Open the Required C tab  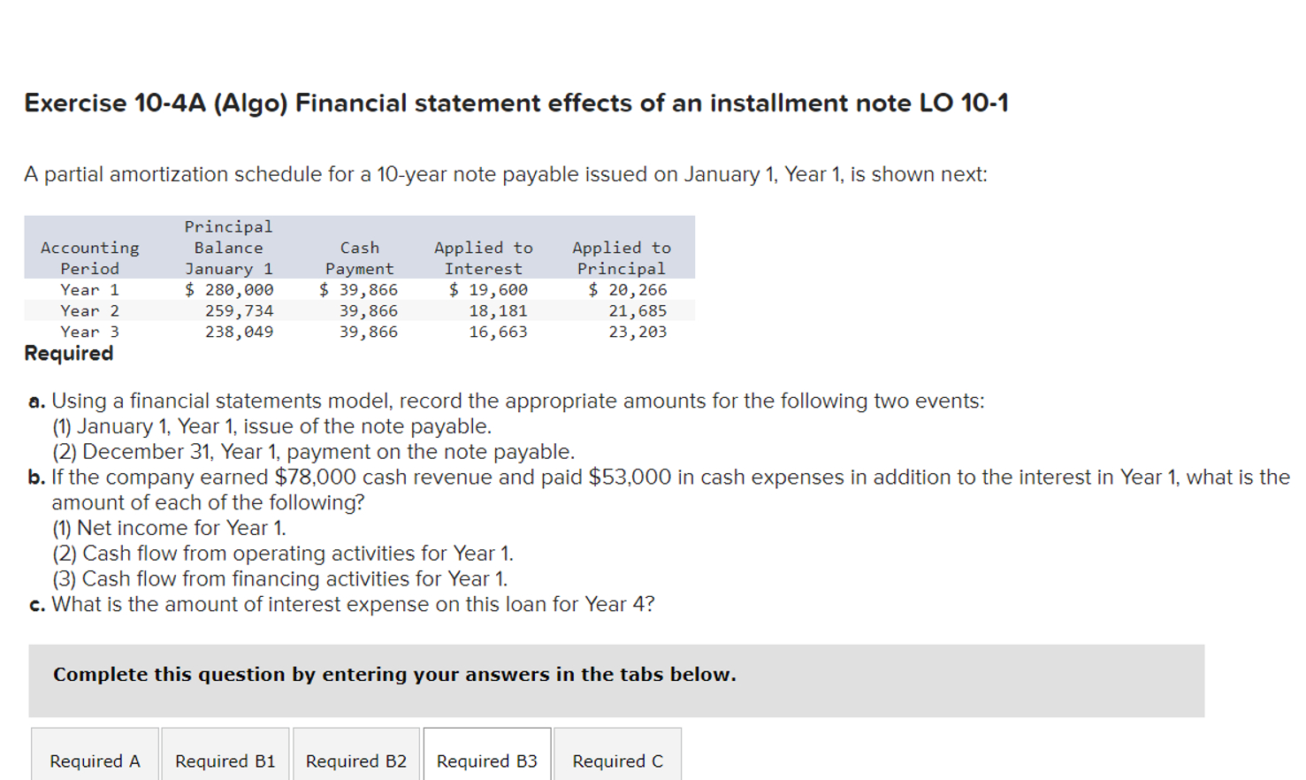616,759
